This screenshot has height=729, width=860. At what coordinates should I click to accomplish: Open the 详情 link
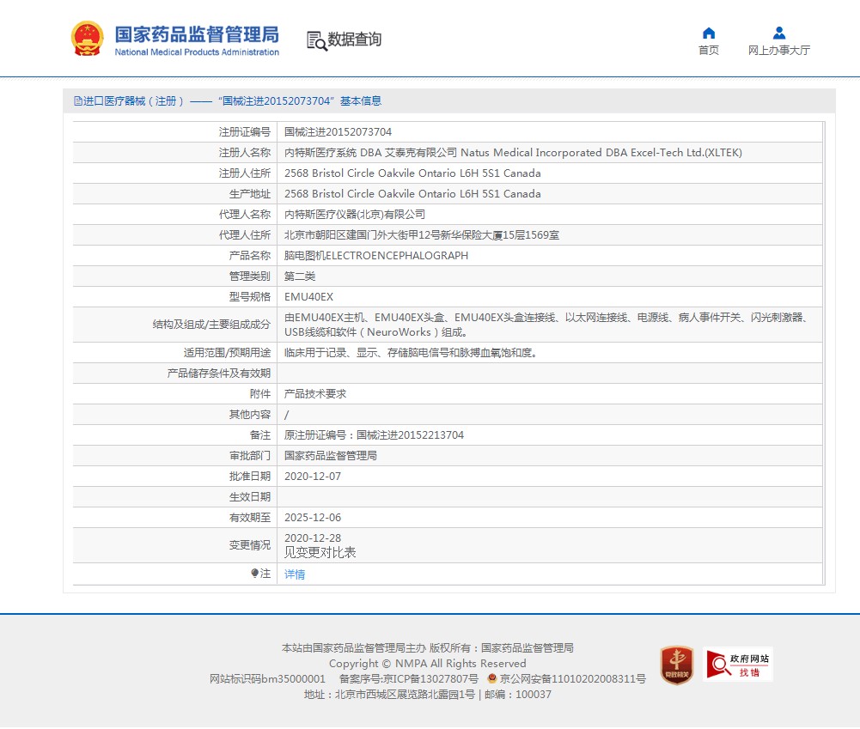[x=295, y=574]
